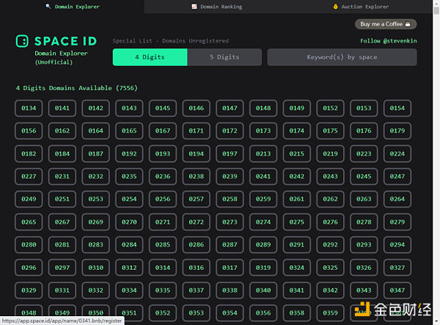Click domain 0238
This screenshot has height=325, width=440.
(197, 177)
